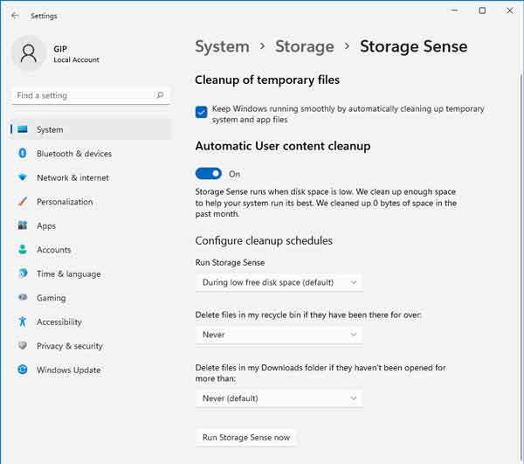Close the Settings window

coord(510,10)
